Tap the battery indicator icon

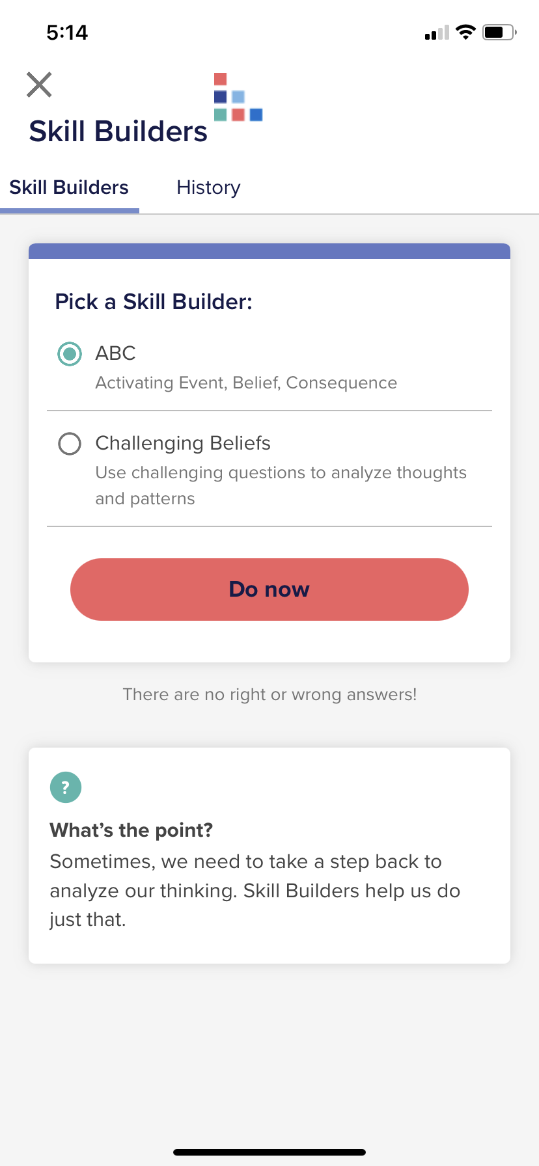pyautogui.click(x=499, y=32)
